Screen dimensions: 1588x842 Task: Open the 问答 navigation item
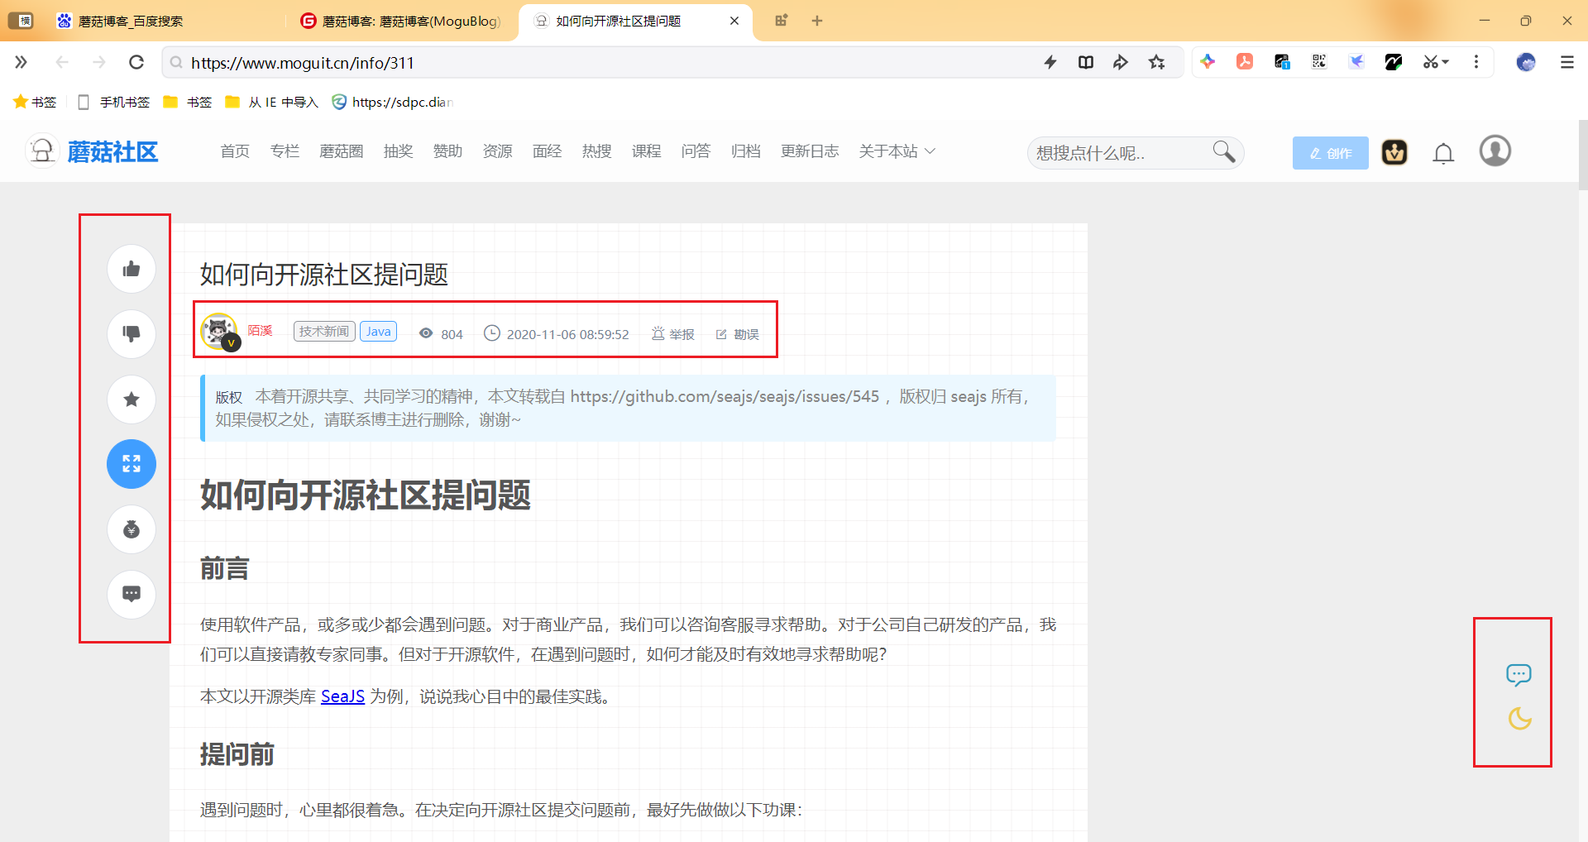pyautogui.click(x=696, y=151)
